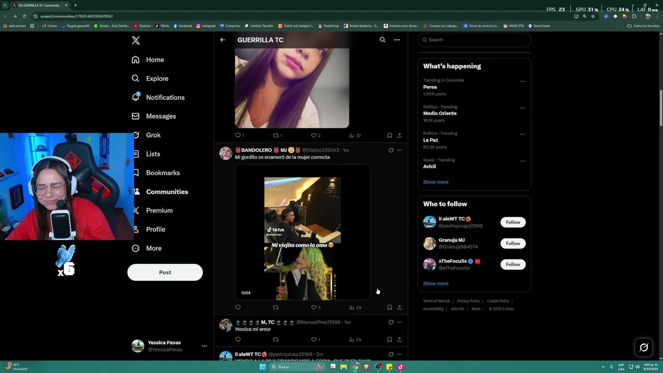The image size is (663, 373).
Task: Open Grok icon on the ManuelPrez75196 post
Action: pos(391,322)
